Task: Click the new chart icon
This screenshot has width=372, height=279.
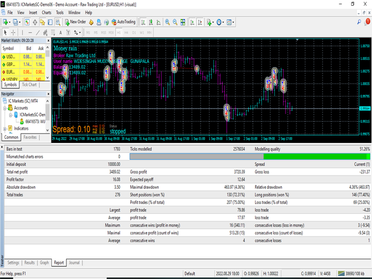Action: (6, 22)
